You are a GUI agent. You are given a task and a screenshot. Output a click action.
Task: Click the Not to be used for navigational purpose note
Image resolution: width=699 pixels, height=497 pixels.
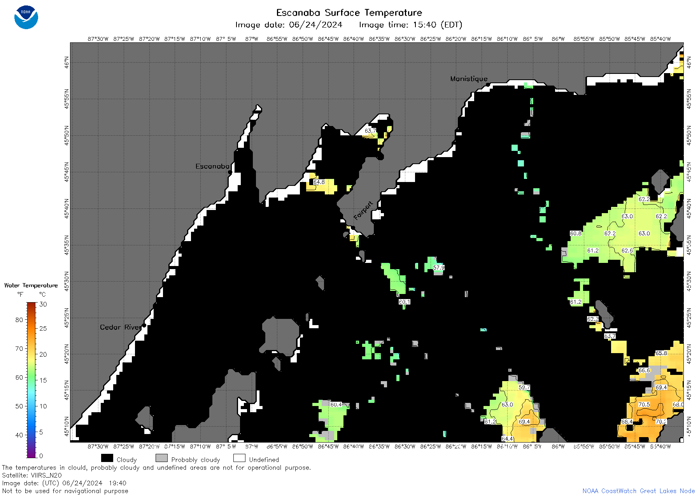65,491
